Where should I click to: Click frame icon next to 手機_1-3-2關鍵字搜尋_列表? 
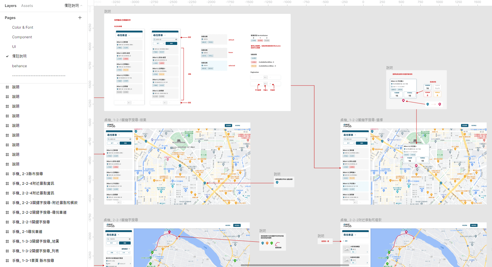click(x=7, y=251)
